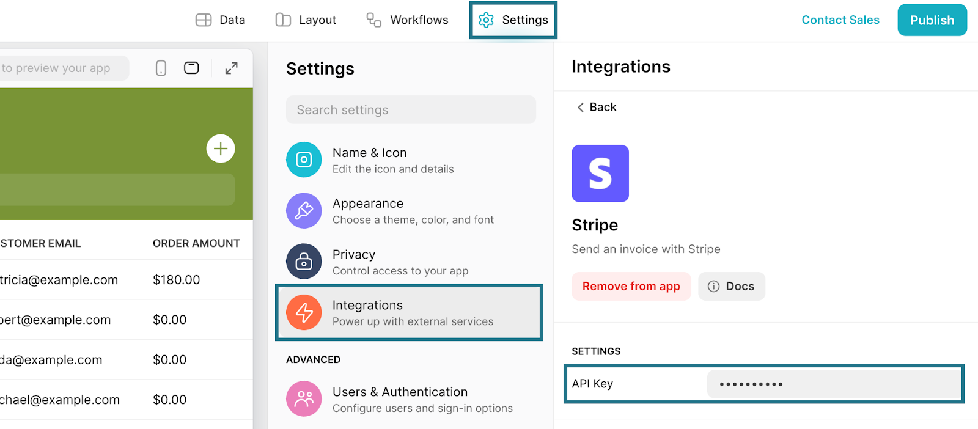Open the Data tab
The height and width of the screenshot is (429, 978).
(x=220, y=20)
